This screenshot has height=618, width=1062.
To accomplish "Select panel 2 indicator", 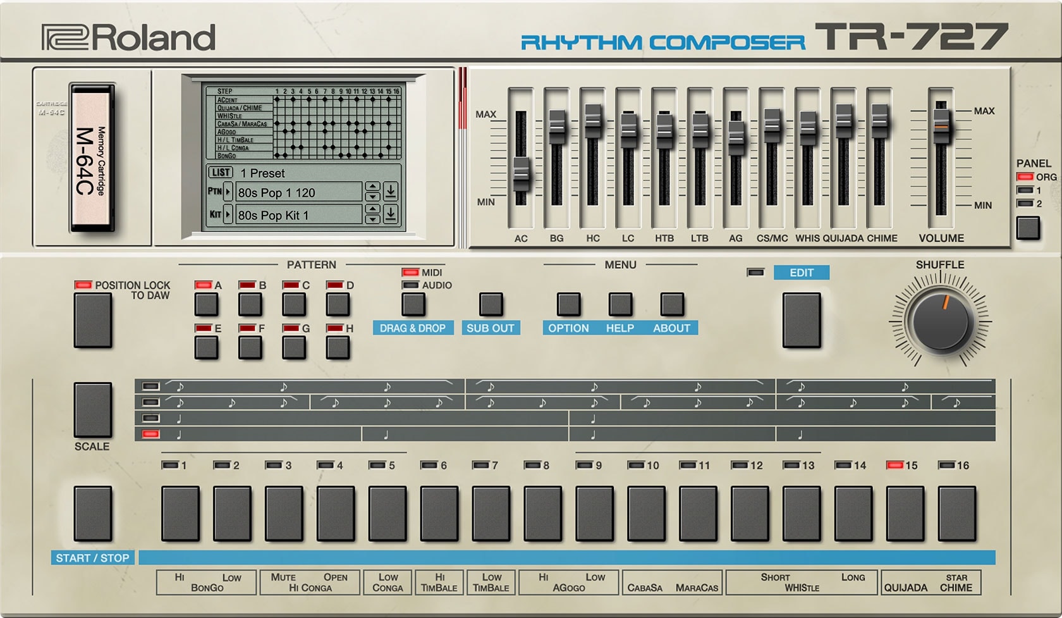I will click(x=1025, y=204).
